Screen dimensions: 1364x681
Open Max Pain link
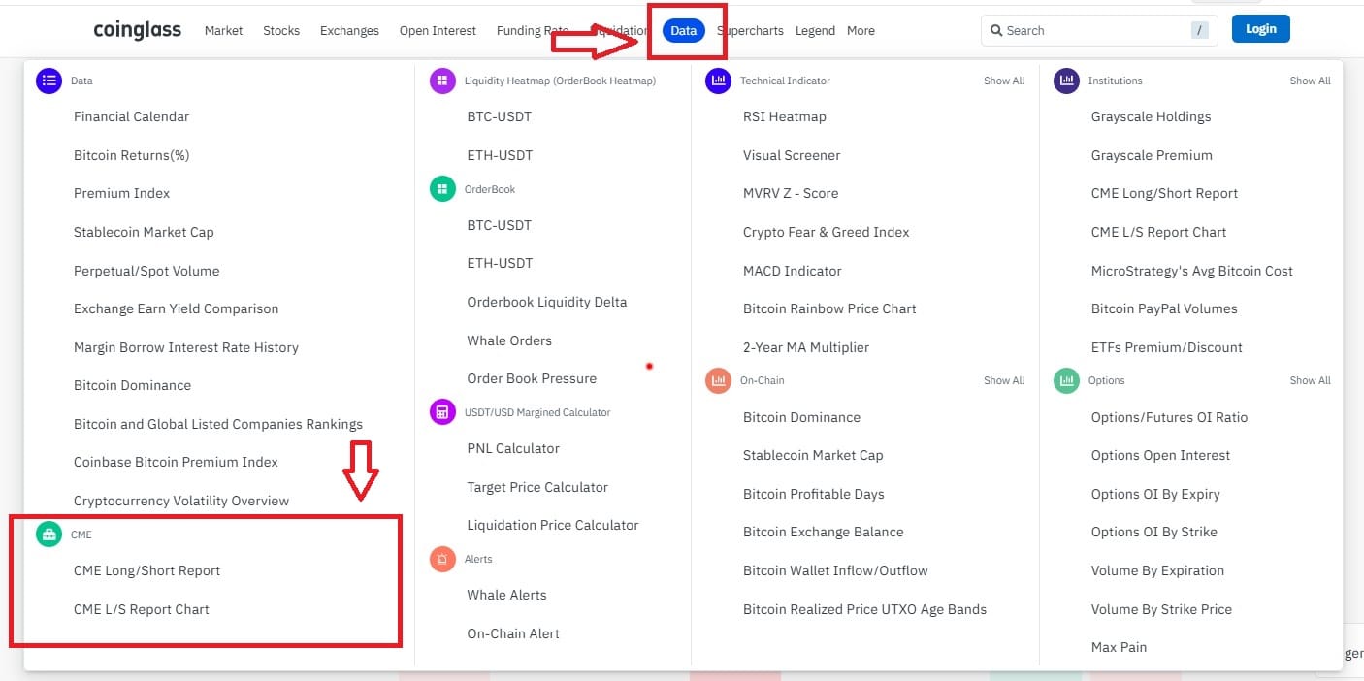tap(1119, 647)
